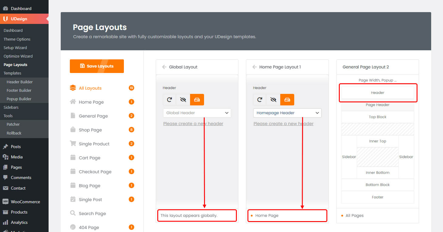The width and height of the screenshot is (443, 232).
Task: Select the Shop Page bag icon
Action: click(73, 130)
